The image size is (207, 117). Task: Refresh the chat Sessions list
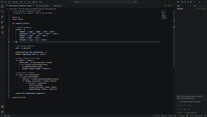pyautogui.click(x=196, y=9)
